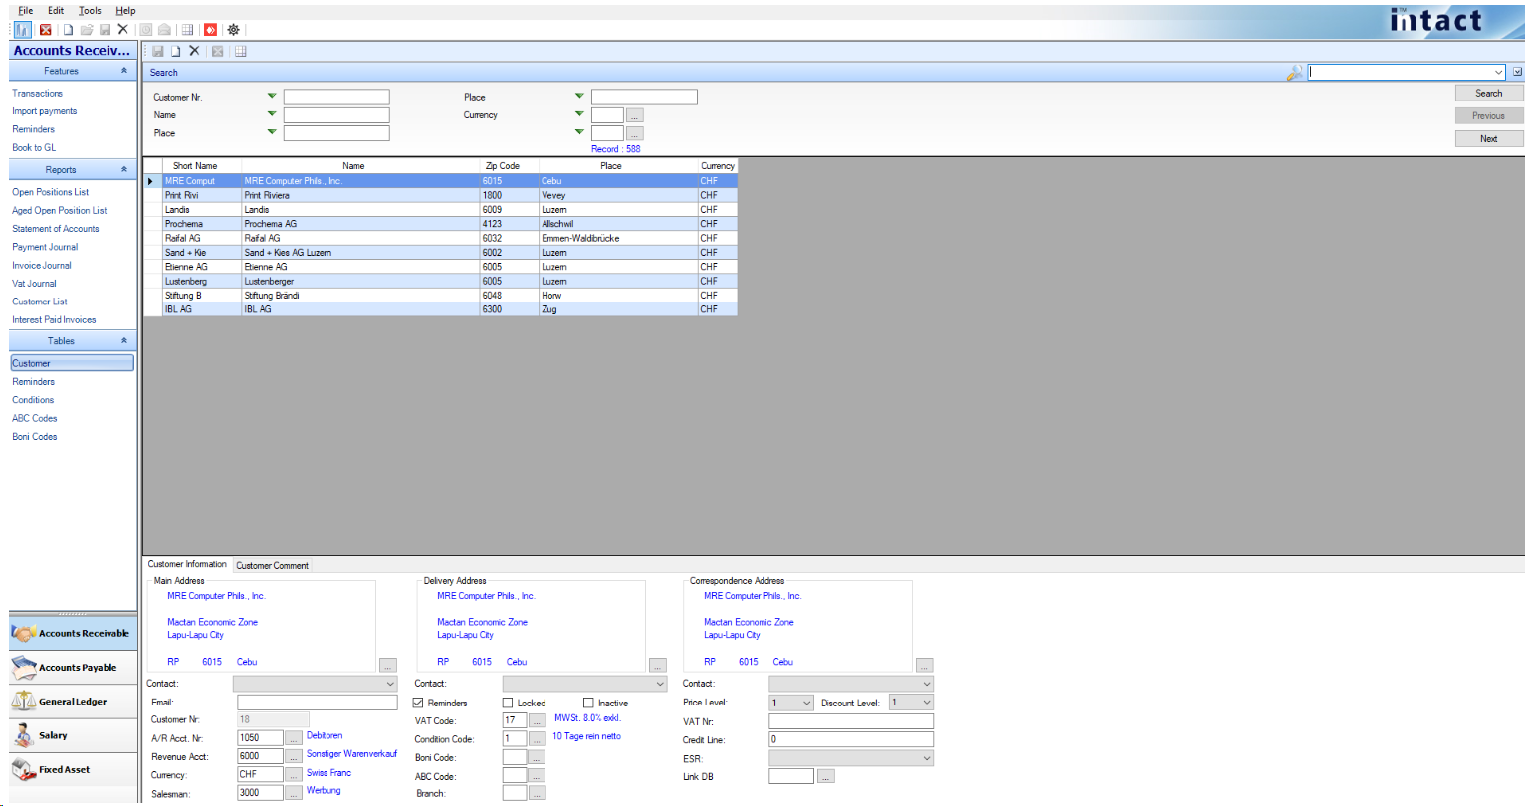Open the Delivery Address Contact dropdown
1525x806 pixels.
click(x=584, y=684)
